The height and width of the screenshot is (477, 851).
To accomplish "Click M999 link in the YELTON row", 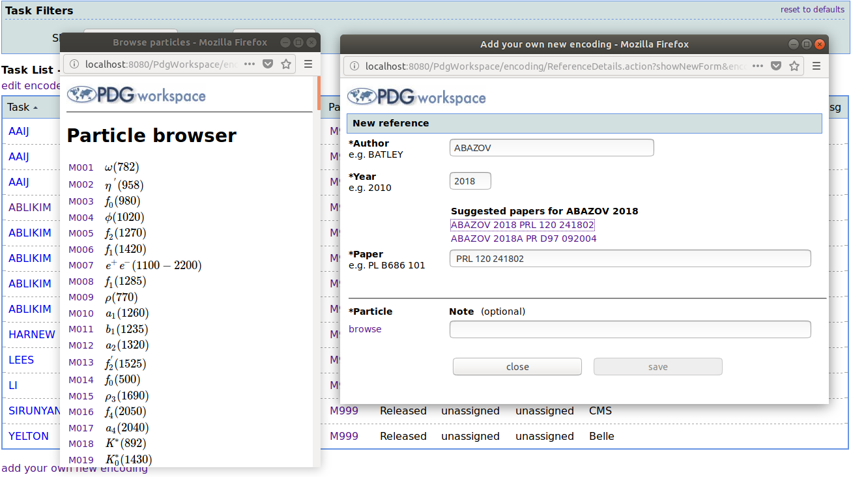I will click(x=344, y=436).
